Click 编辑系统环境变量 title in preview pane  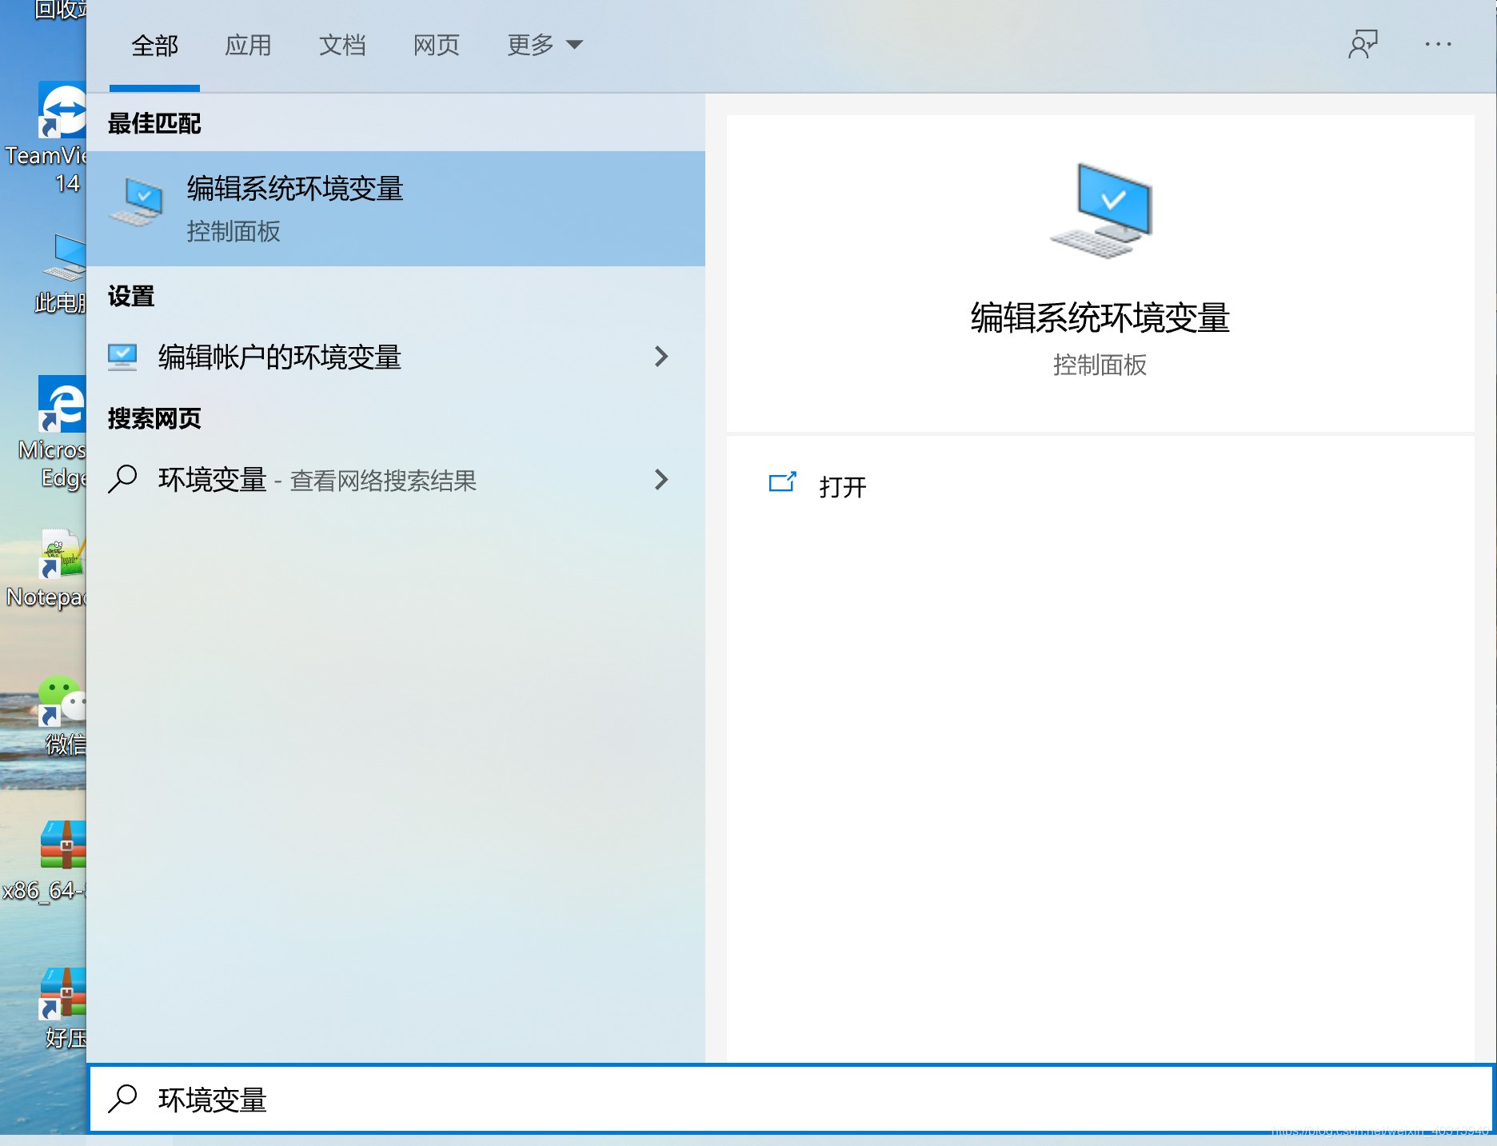(1100, 318)
